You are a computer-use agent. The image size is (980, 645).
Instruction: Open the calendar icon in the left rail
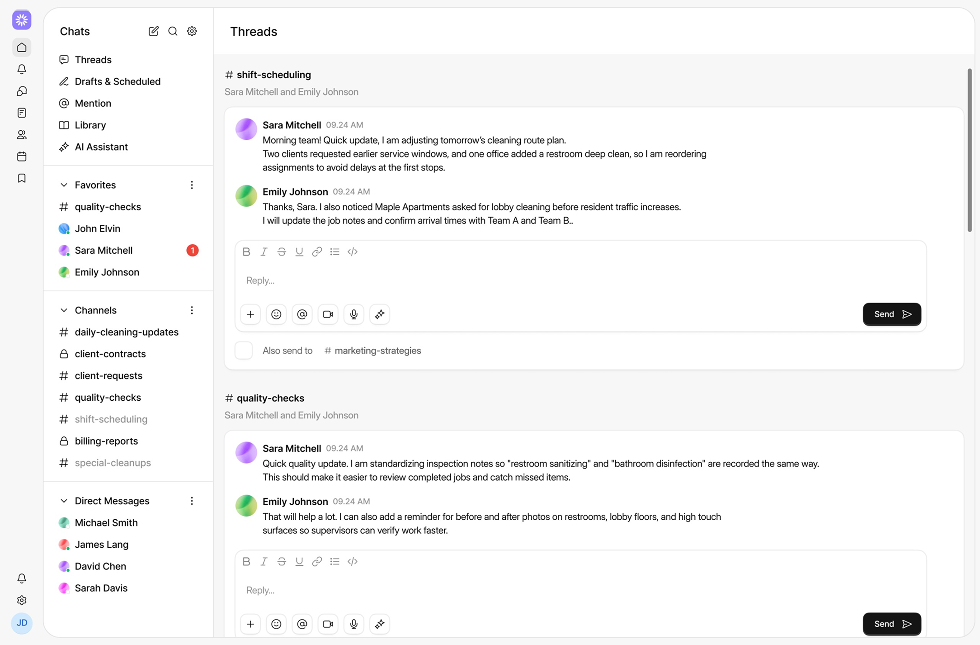click(22, 156)
